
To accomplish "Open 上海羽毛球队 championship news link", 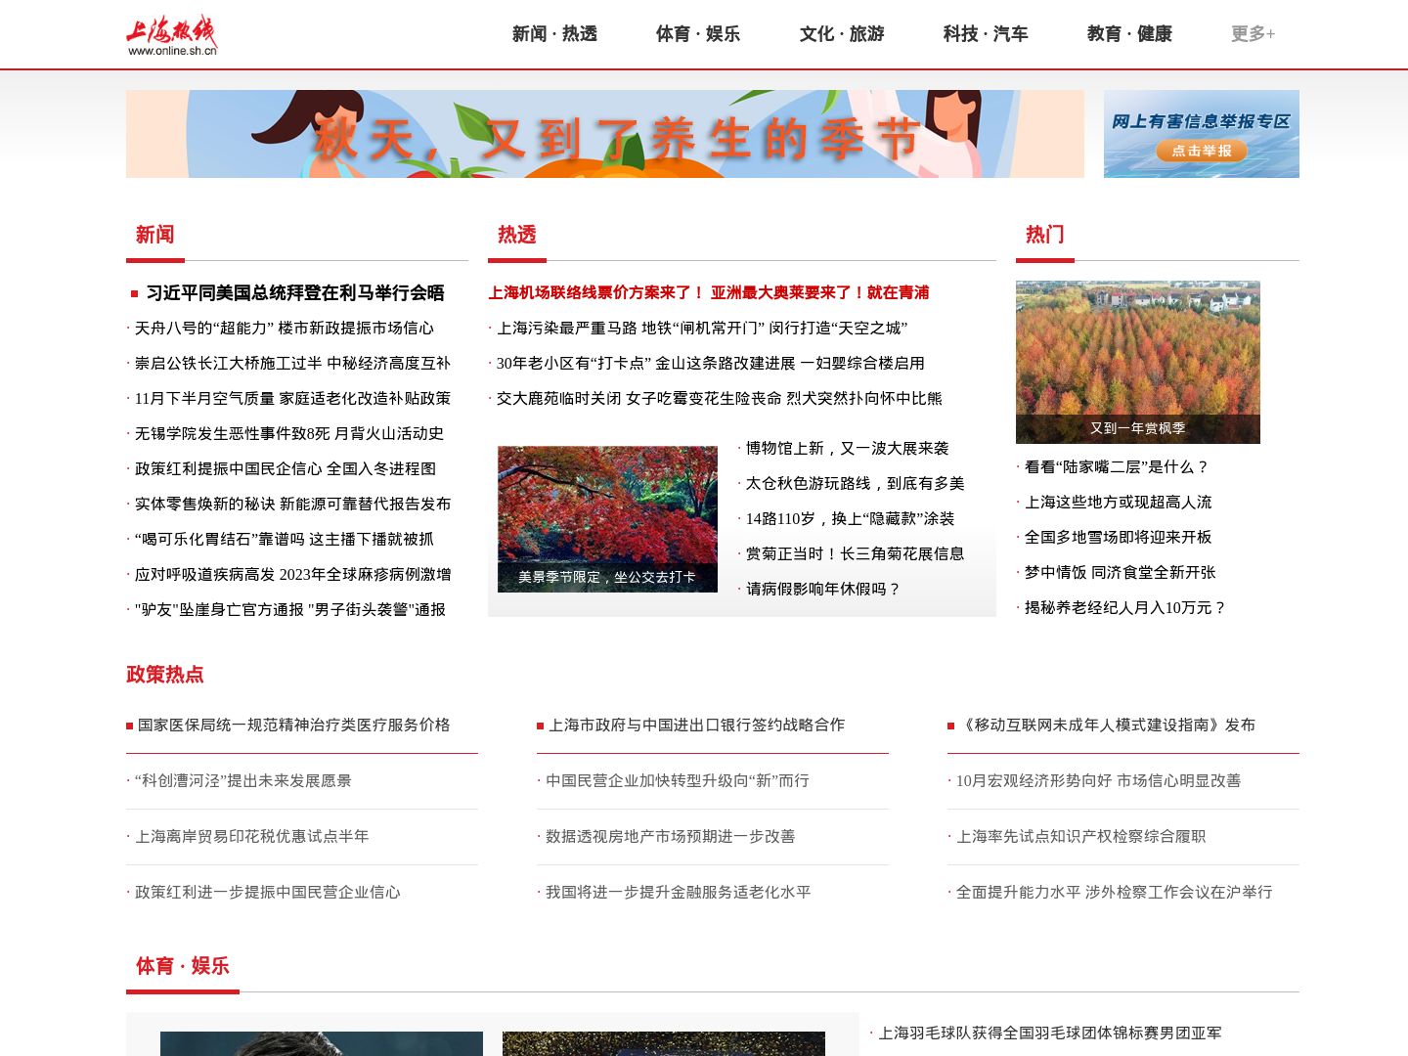I will tap(1049, 1034).
